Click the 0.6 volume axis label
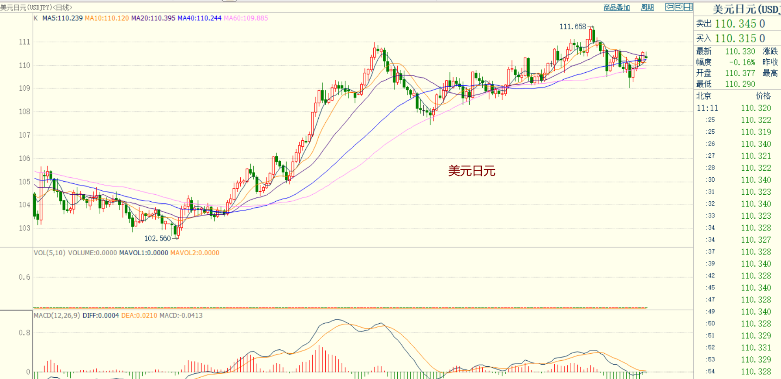Image resolution: width=781 pixels, height=379 pixels. (24, 277)
